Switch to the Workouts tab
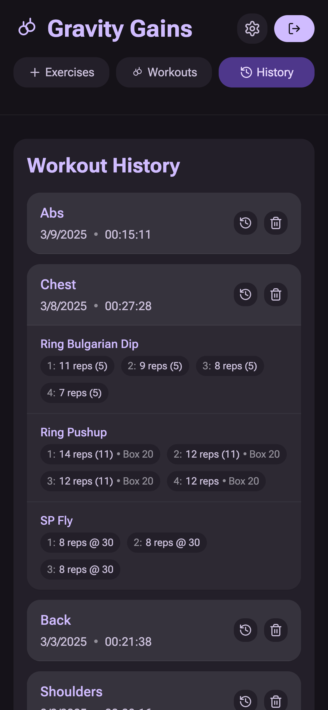 (164, 72)
